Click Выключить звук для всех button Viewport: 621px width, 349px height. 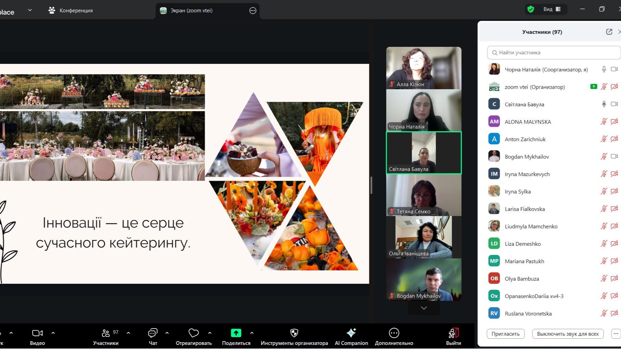(568, 334)
